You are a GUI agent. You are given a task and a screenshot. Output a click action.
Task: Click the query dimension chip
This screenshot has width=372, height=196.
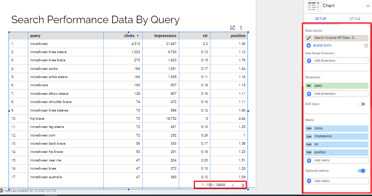click(337, 86)
